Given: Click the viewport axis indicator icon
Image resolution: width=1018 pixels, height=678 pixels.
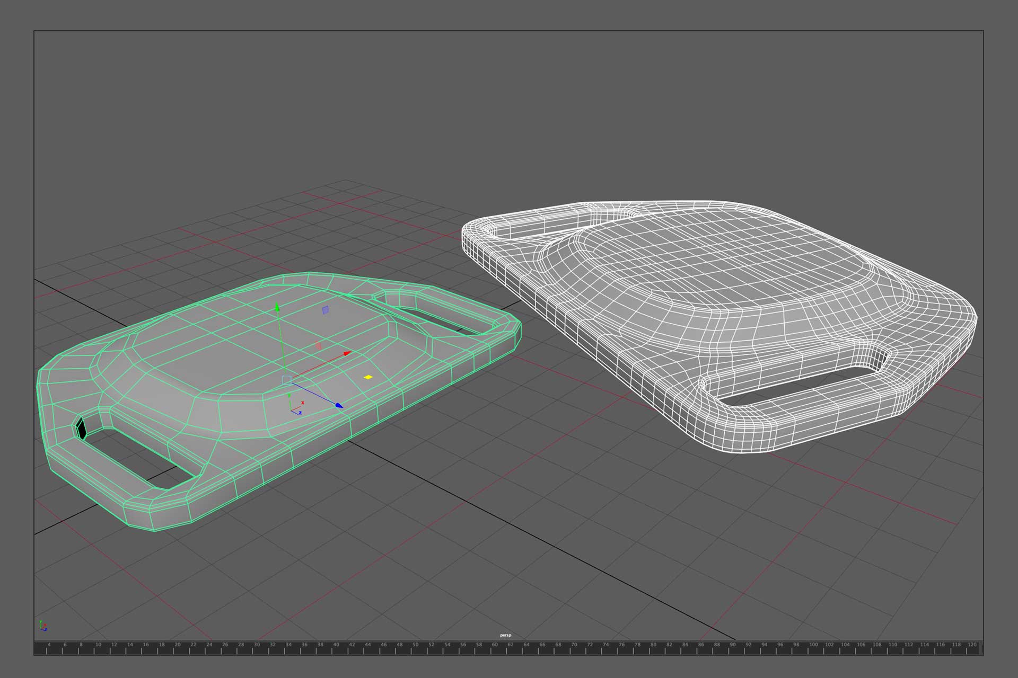Looking at the screenshot, I should [x=43, y=626].
